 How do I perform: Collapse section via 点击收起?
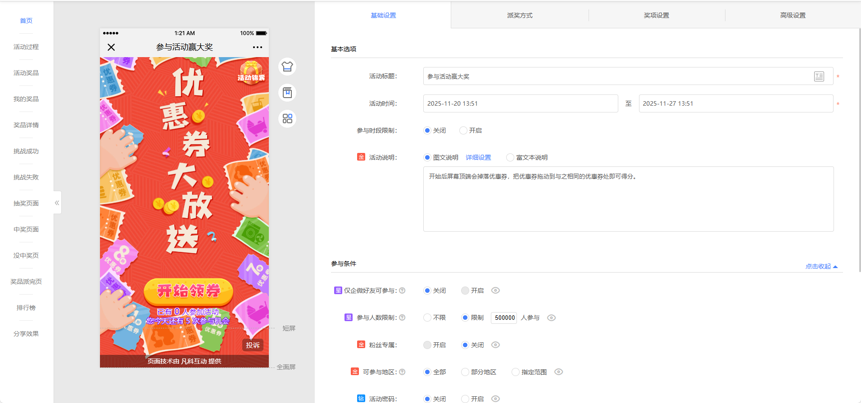(821, 266)
